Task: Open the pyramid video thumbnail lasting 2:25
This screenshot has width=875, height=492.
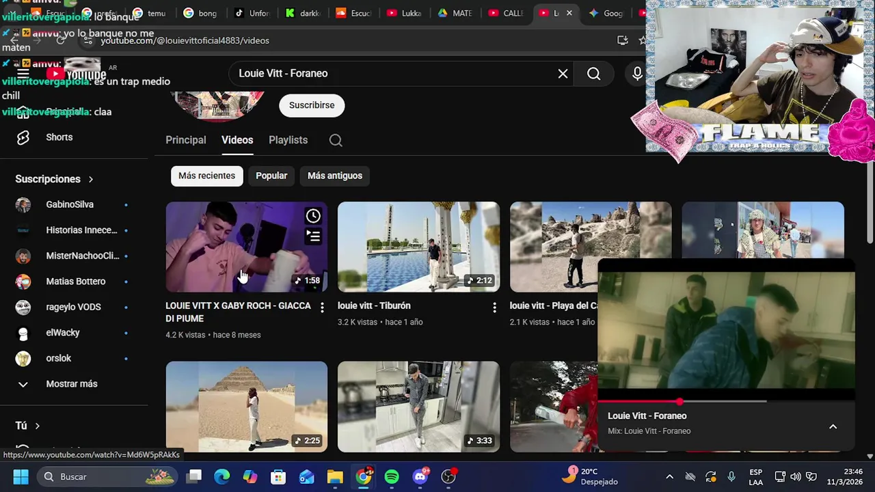Action: coord(246,407)
